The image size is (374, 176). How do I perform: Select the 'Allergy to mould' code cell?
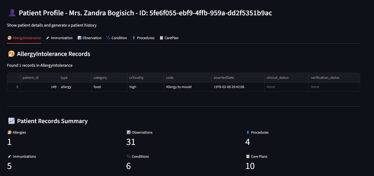179,87
